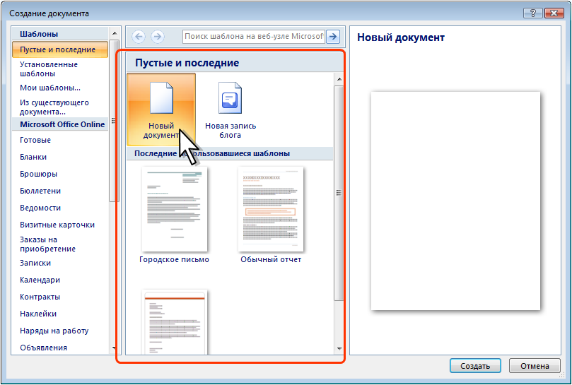Image resolution: width=572 pixels, height=385 pixels.
Task: Close the Создание документа dialog
Action: pyautogui.click(x=554, y=13)
